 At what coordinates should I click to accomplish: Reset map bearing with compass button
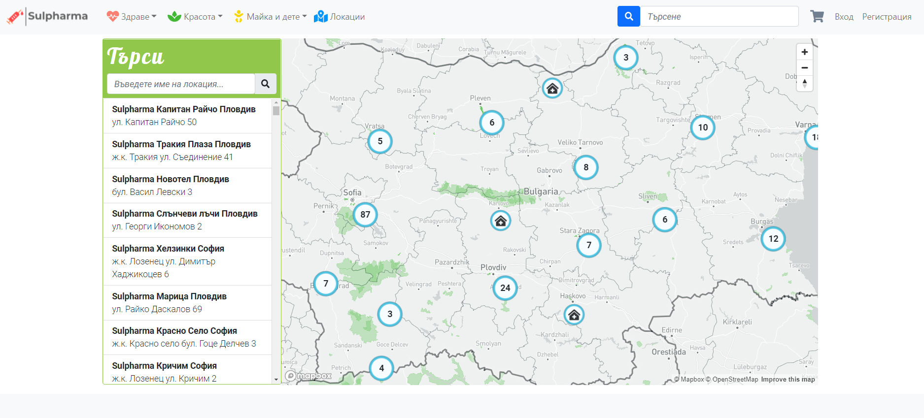pos(804,83)
